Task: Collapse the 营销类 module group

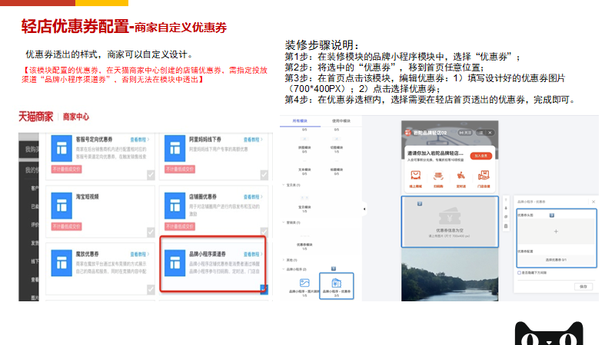Action: [284, 222]
